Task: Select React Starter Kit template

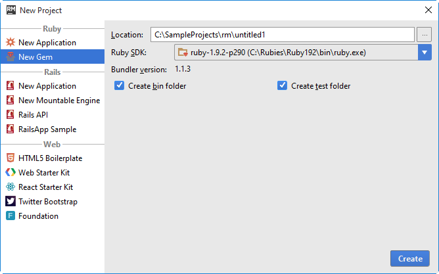Action: click(x=53, y=187)
